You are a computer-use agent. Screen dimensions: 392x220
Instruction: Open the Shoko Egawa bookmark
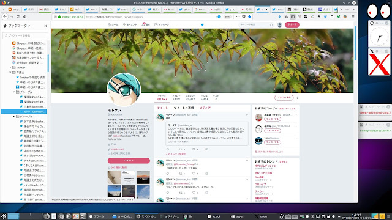tap(32, 151)
